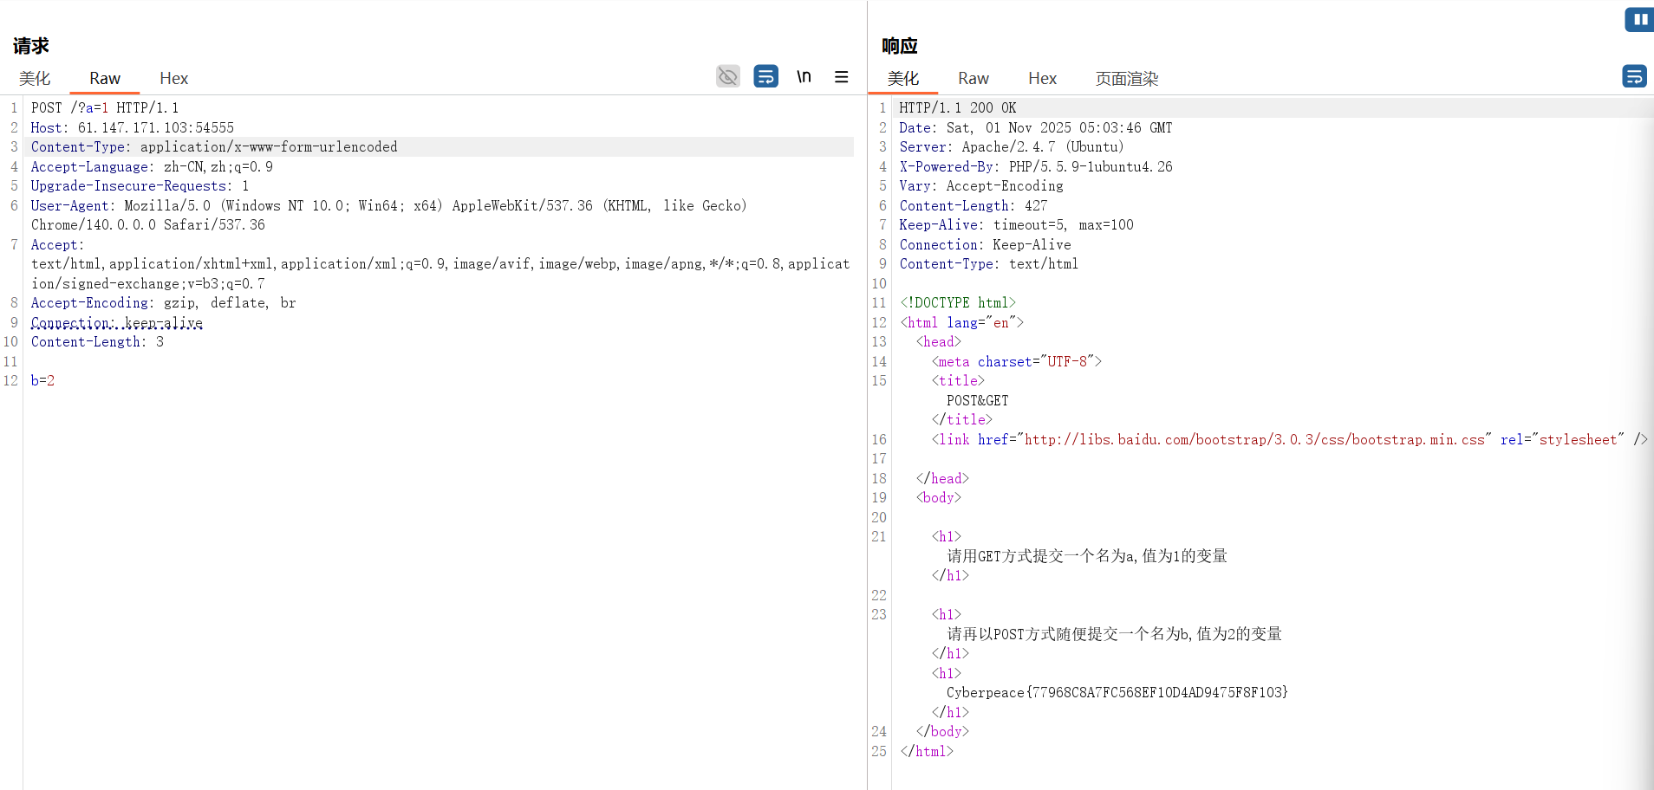
Task: Click the 'HTTP/1.1 200 OK' status line
Action: (x=958, y=108)
